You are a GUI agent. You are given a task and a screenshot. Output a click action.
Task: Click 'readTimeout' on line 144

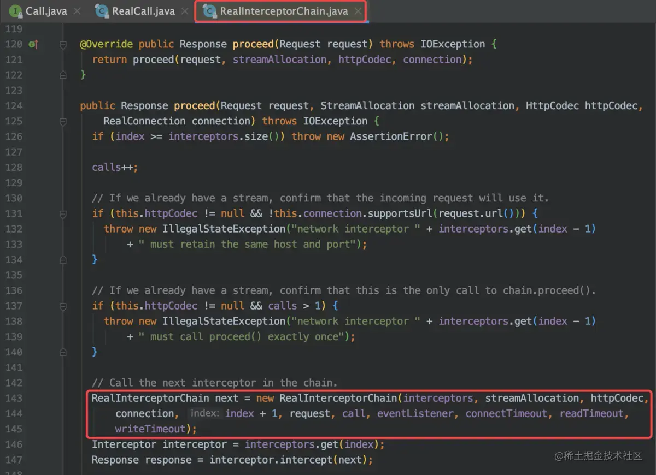tap(591, 413)
